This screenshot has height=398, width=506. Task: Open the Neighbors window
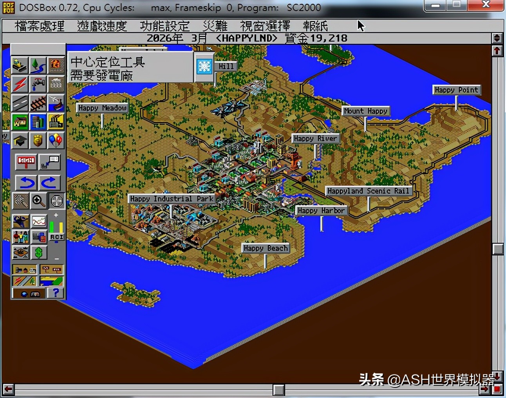20,253
